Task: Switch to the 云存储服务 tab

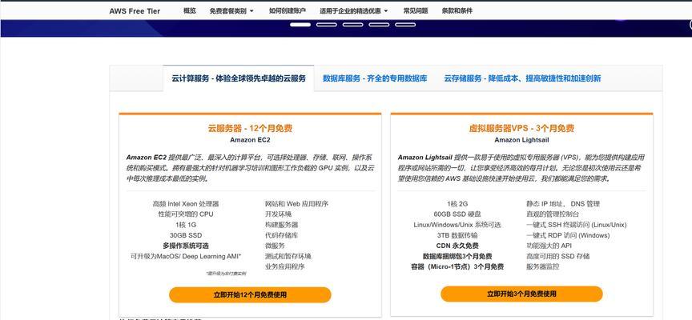Action: point(522,78)
